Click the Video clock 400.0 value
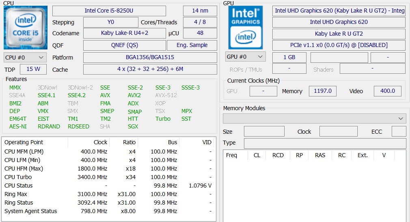410x222 pixels. pos(387,91)
